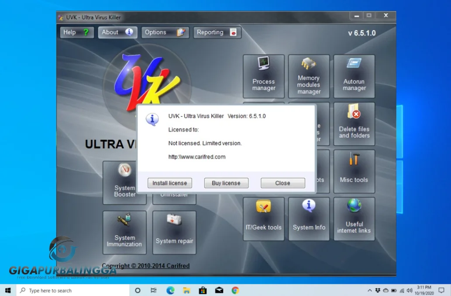Viewport: 451px width, 296px height.
Task: Open File Explorer from taskbar
Action: tap(186, 290)
